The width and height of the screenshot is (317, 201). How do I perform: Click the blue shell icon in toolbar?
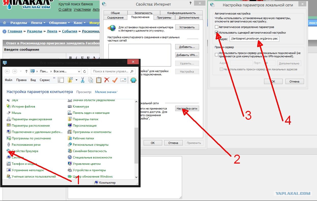[x=133, y=80]
